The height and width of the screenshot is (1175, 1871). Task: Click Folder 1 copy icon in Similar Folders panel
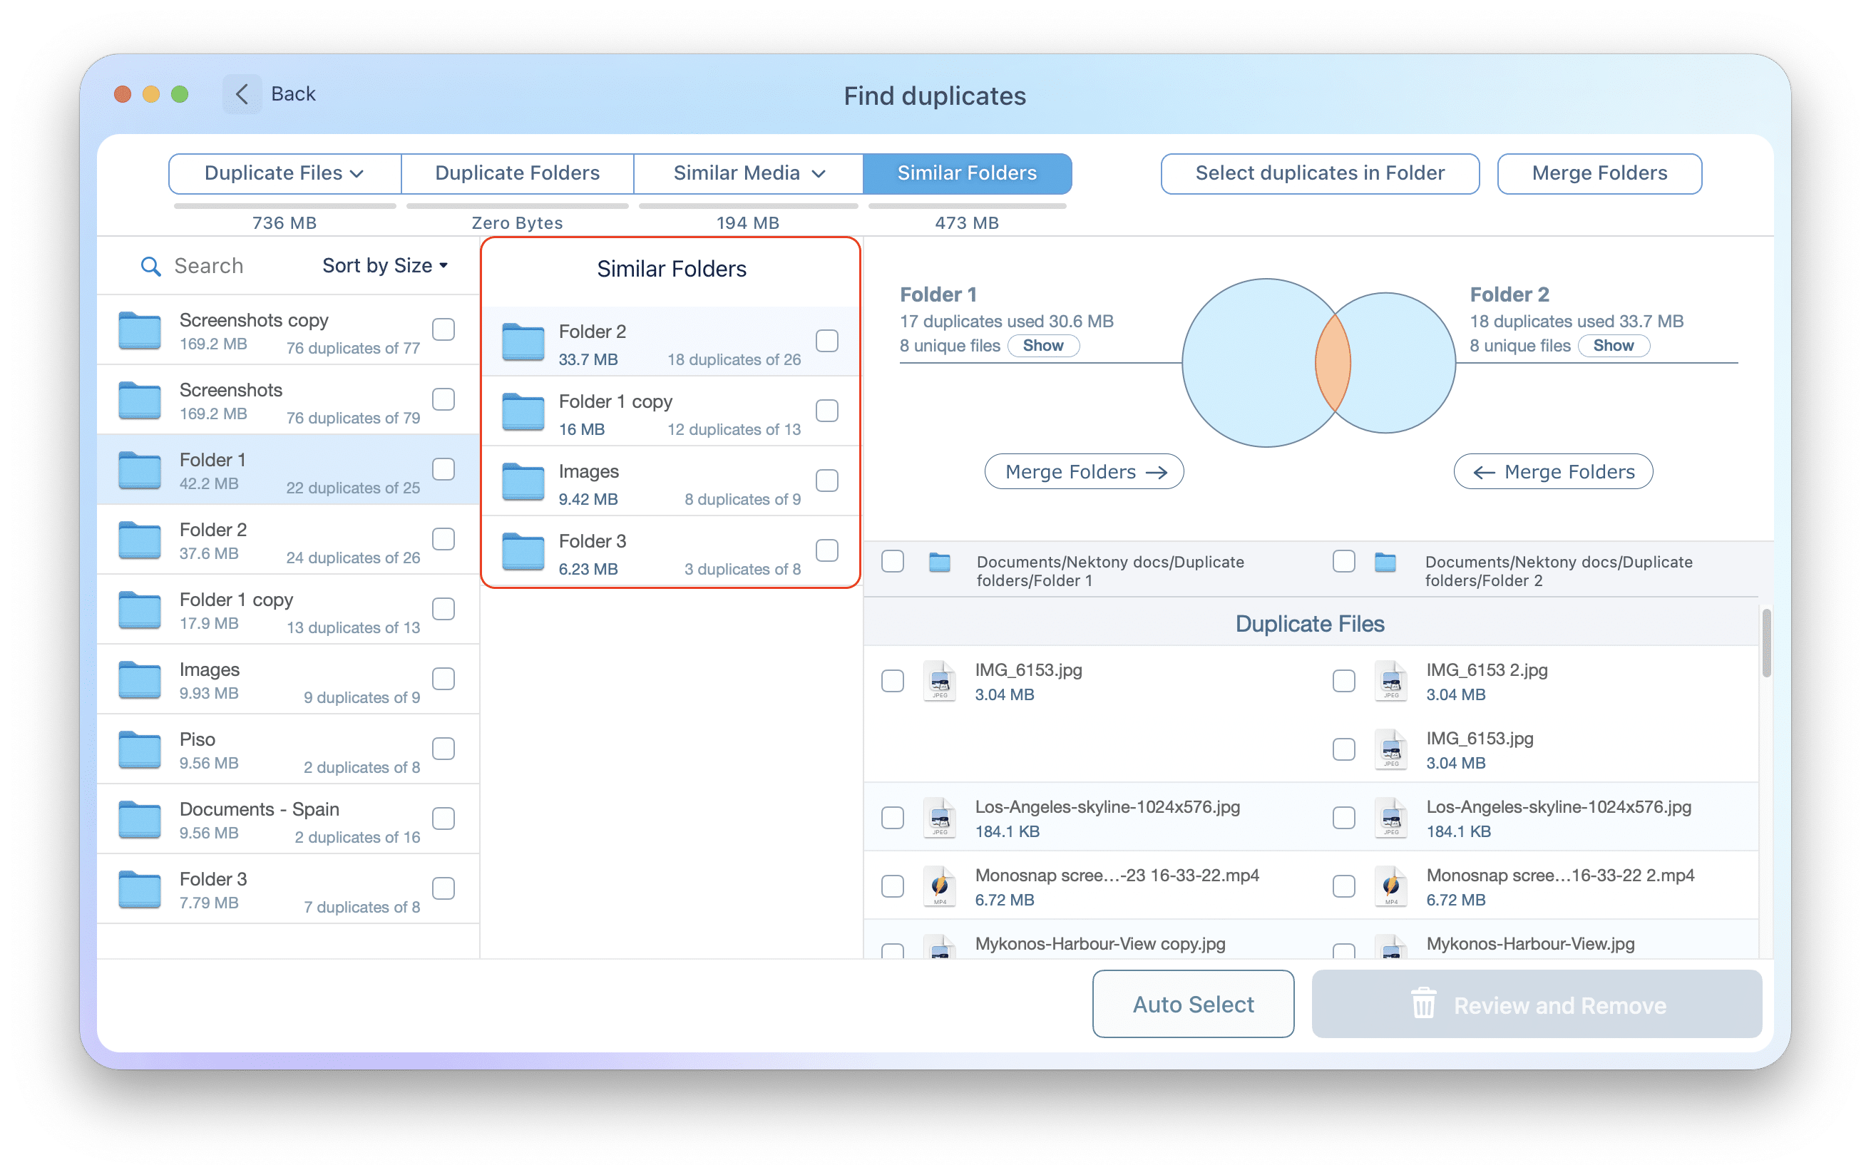(523, 412)
